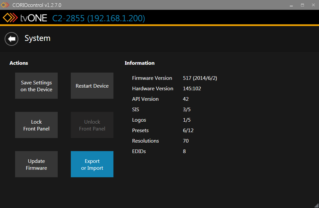Viewport: 319px width, 208px height.
Task: Select the Resolutions label
Action: [146, 141]
